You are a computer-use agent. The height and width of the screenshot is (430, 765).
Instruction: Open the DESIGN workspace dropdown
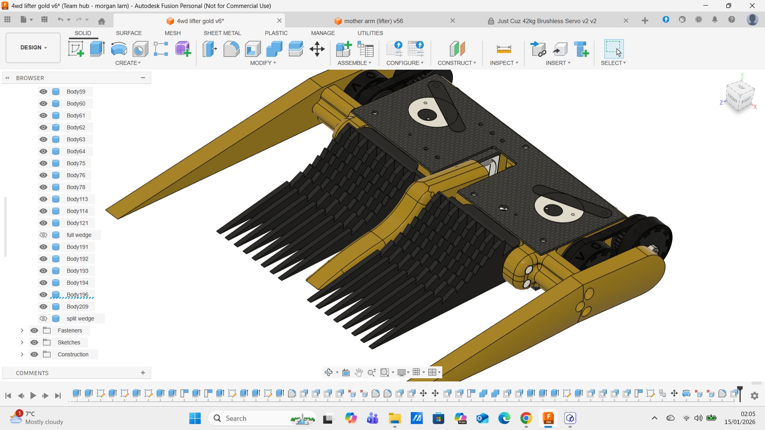point(33,47)
